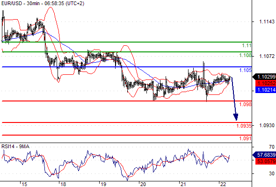Viewport: 276px width, 187px height.
Task: Click the date marker 18 on time axis
Action: pyautogui.click(x=63, y=184)
